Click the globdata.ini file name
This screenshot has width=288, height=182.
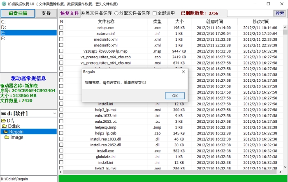[106, 157]
